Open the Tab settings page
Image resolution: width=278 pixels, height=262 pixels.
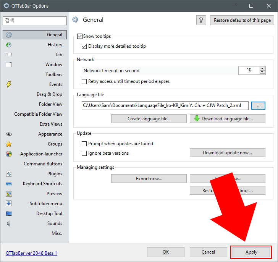click(x=35, y=55)
